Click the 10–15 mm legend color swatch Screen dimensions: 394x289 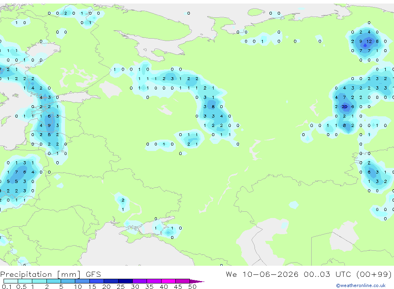click(82, 281)
